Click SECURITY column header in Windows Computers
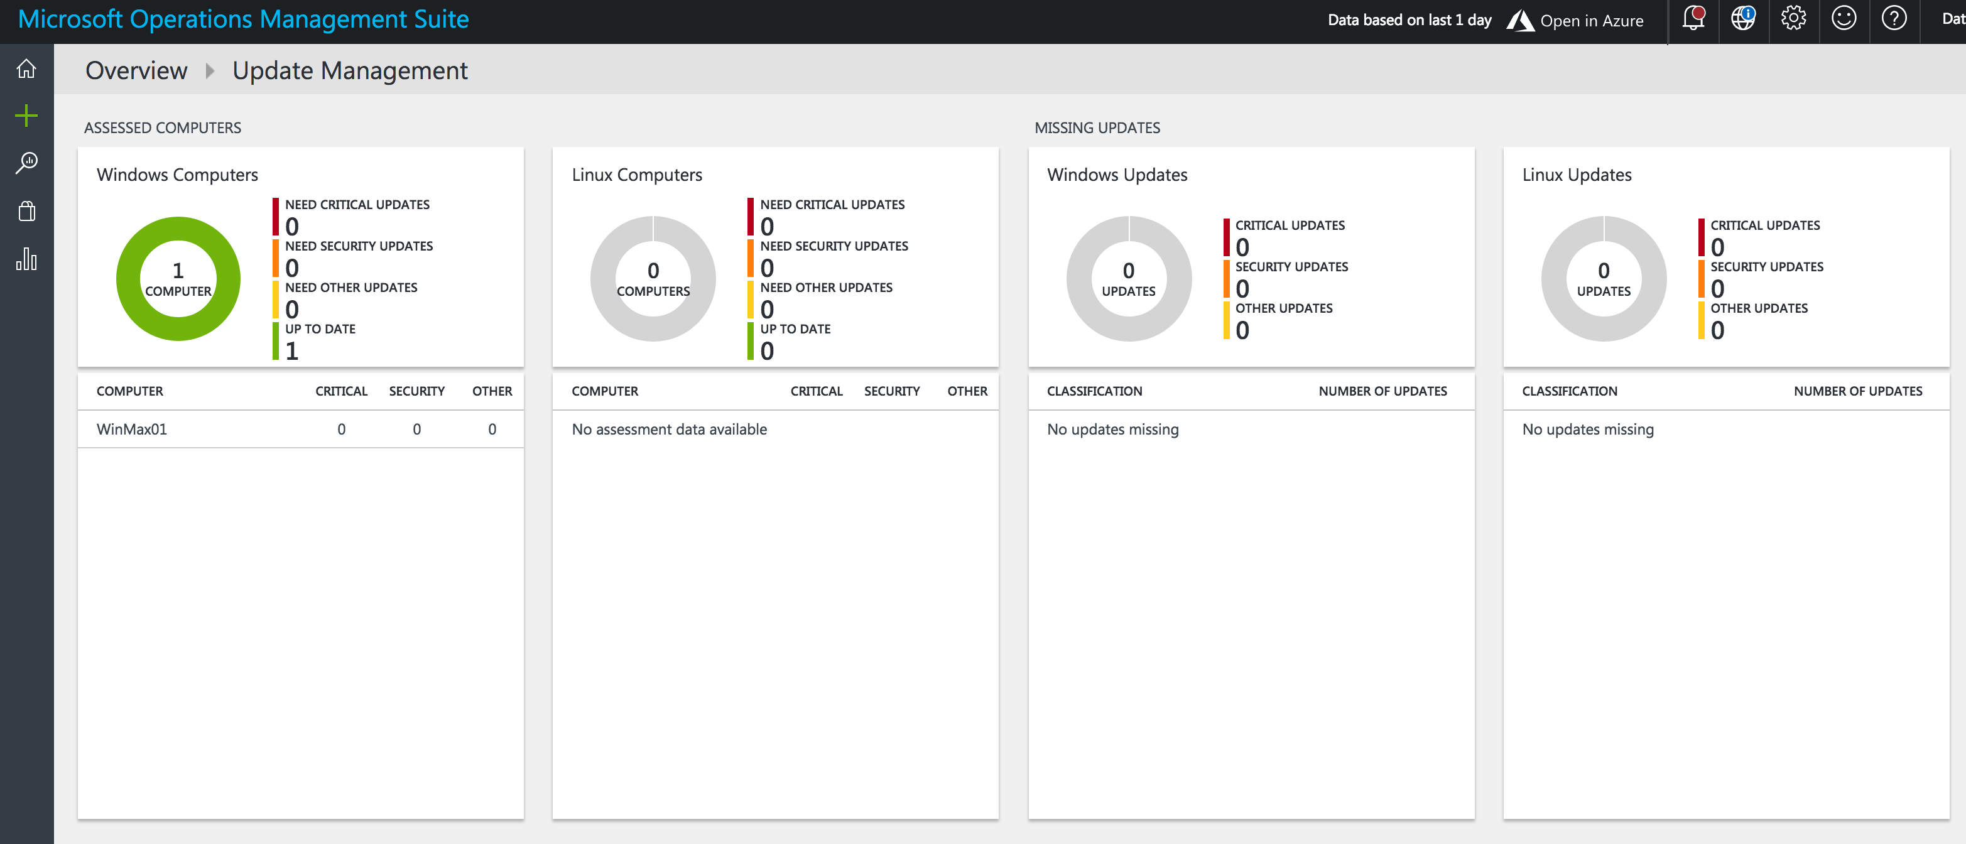 pos(416,391)
